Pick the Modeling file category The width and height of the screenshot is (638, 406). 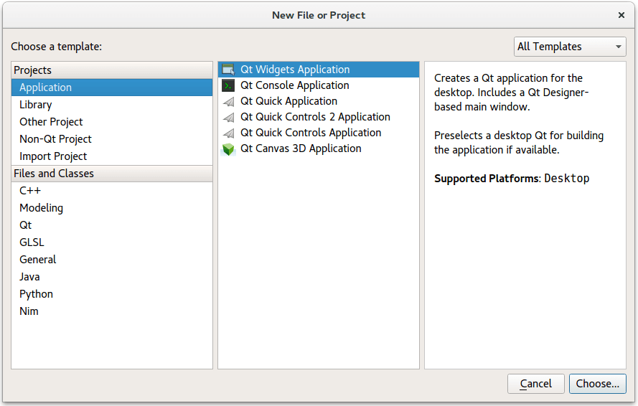[x=41, y=208]
